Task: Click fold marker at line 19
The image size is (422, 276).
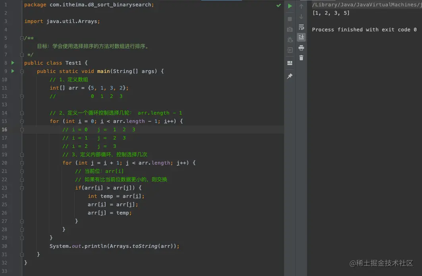Action: click(x=22, y=155)
